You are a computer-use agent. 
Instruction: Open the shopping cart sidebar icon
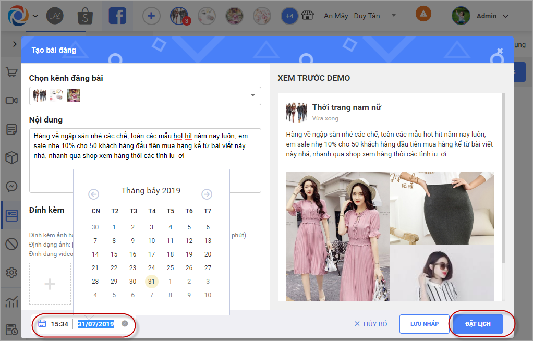tap(11, 72)
